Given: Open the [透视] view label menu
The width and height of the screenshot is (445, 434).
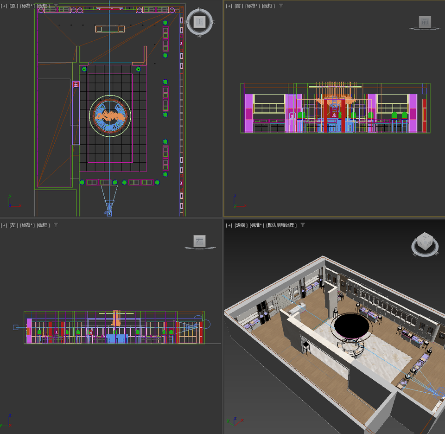Looking at the screenshot, I should pyautogui.click(x=241, y=225).
